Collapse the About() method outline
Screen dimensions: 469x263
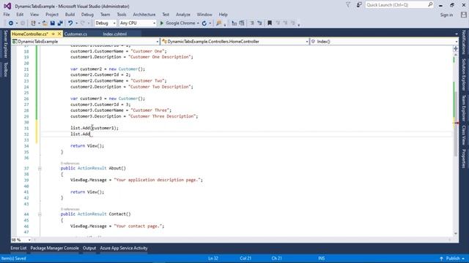(40, 169)
